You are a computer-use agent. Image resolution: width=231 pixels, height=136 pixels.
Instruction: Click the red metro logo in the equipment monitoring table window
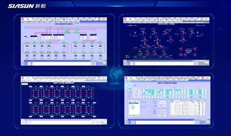pyautogui.click(x=126, y=78)
